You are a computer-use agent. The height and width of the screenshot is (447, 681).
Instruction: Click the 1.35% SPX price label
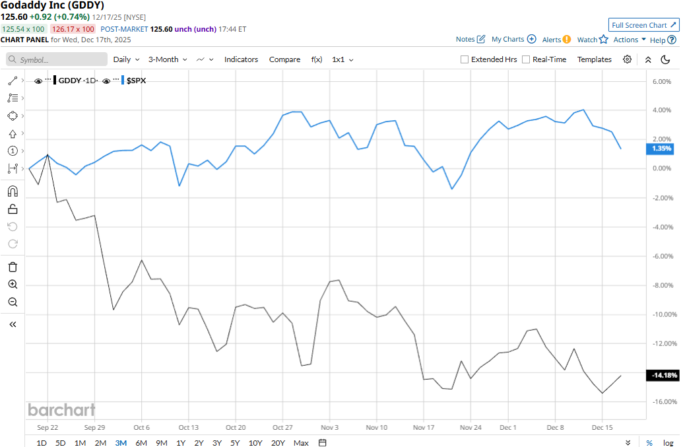tap(661, 149)
